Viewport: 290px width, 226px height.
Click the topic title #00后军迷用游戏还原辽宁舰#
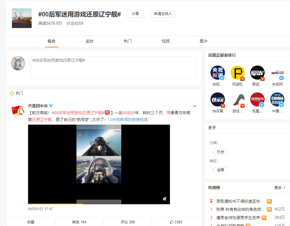click(x=79, y=14)
